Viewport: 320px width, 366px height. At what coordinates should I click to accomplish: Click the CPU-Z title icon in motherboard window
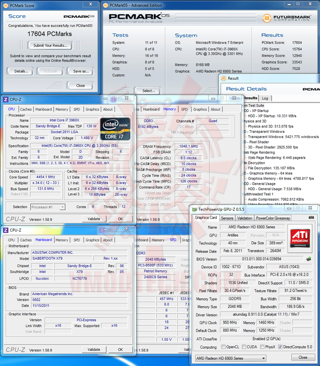coord(6,230)
